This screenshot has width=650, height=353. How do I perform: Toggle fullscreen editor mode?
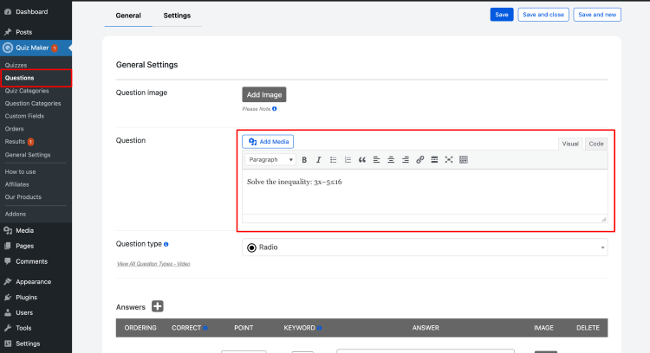pyautogui.click(x=449, y=160)
